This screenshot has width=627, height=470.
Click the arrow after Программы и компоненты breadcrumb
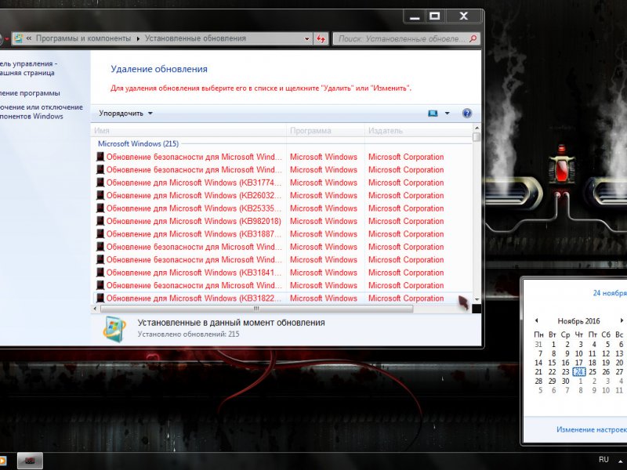[x=138, y=38]
